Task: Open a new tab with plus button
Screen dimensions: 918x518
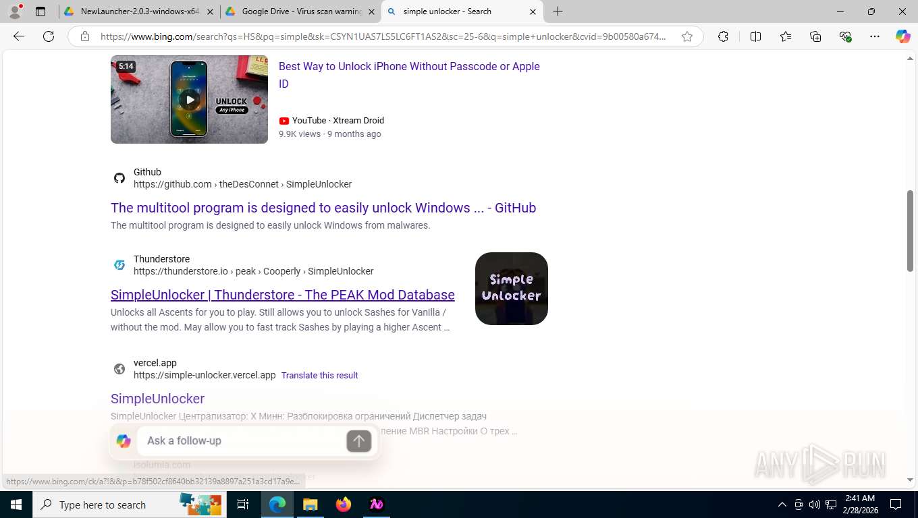Action: point(558,11)
